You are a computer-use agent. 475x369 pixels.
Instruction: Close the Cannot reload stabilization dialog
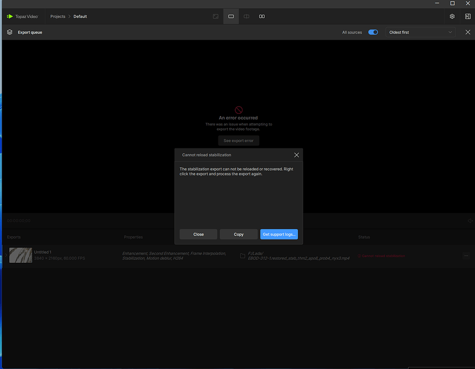(297, 155)
